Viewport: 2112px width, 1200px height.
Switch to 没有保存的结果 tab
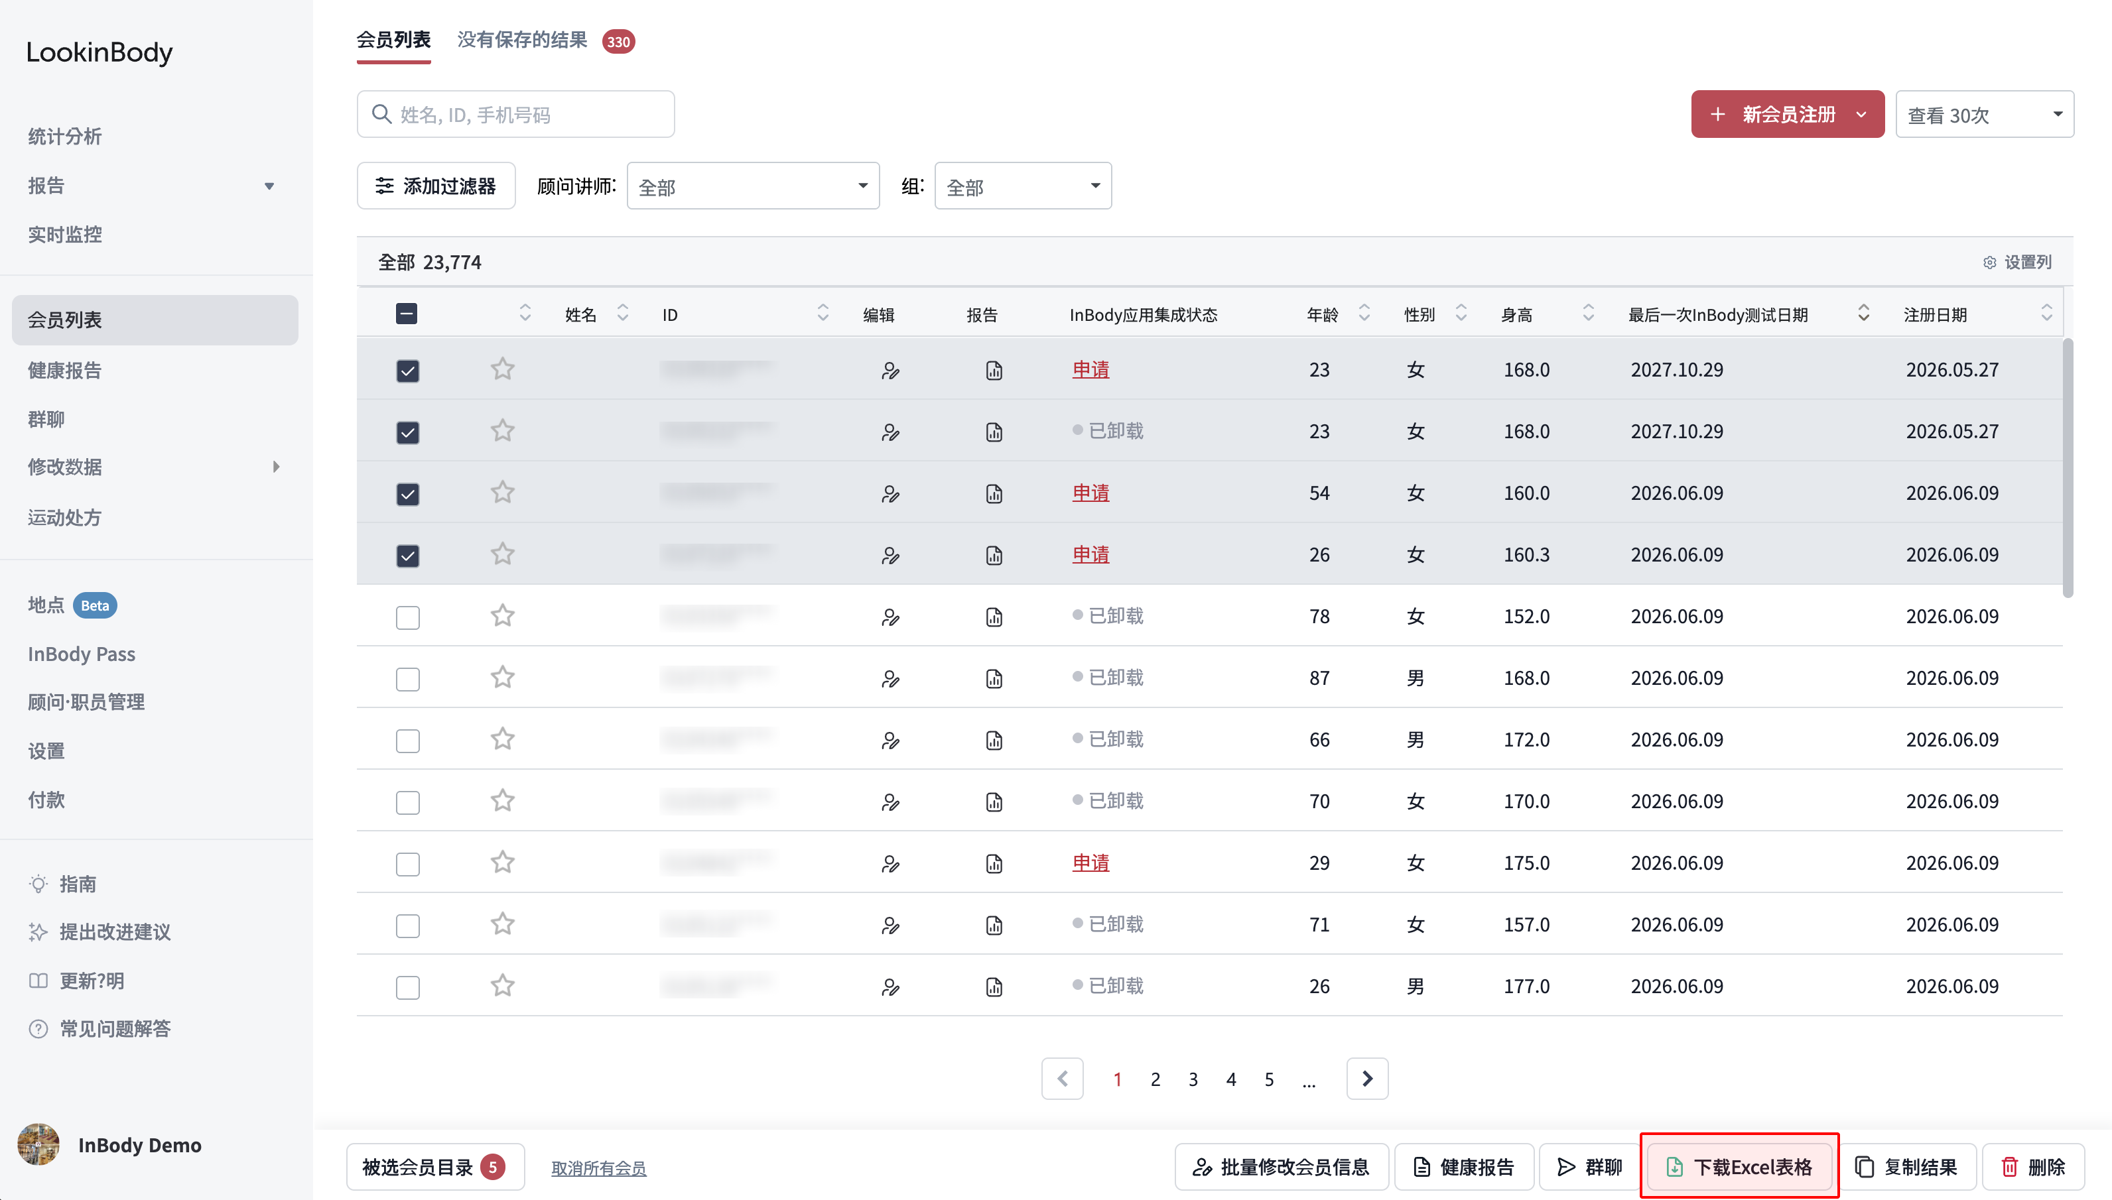[523, 40]
